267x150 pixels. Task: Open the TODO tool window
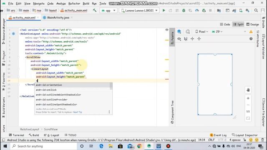pos(71,135)
